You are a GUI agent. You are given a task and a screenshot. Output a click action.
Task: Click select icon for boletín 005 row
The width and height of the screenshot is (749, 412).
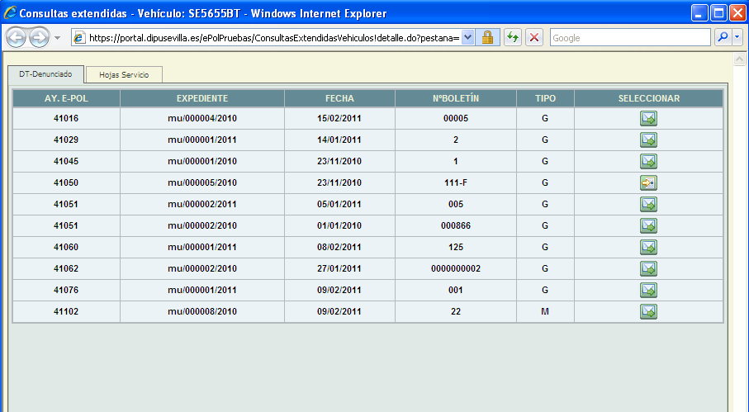tap(648, 205)
